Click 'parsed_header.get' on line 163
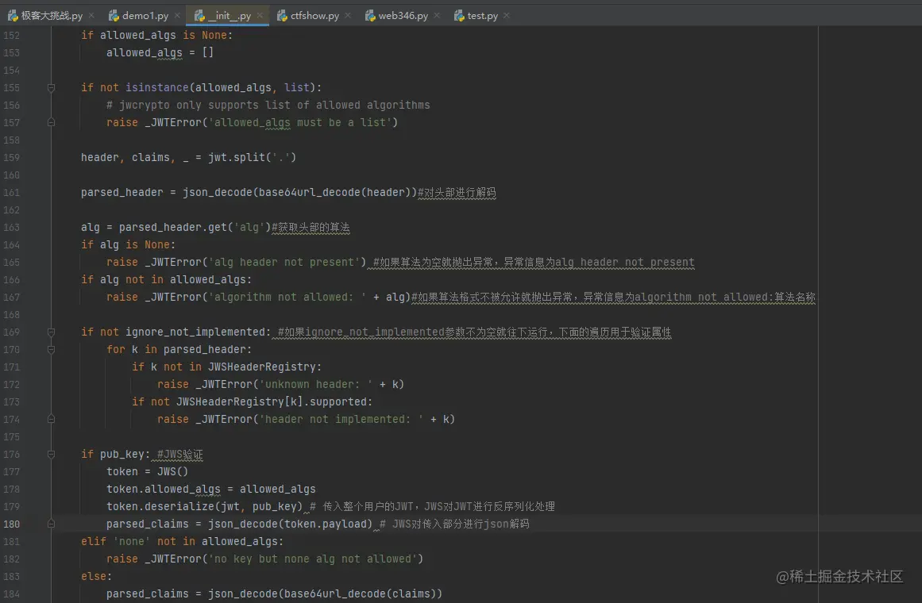The height and width of the screenshot is (603, 922). coord(173,227)
